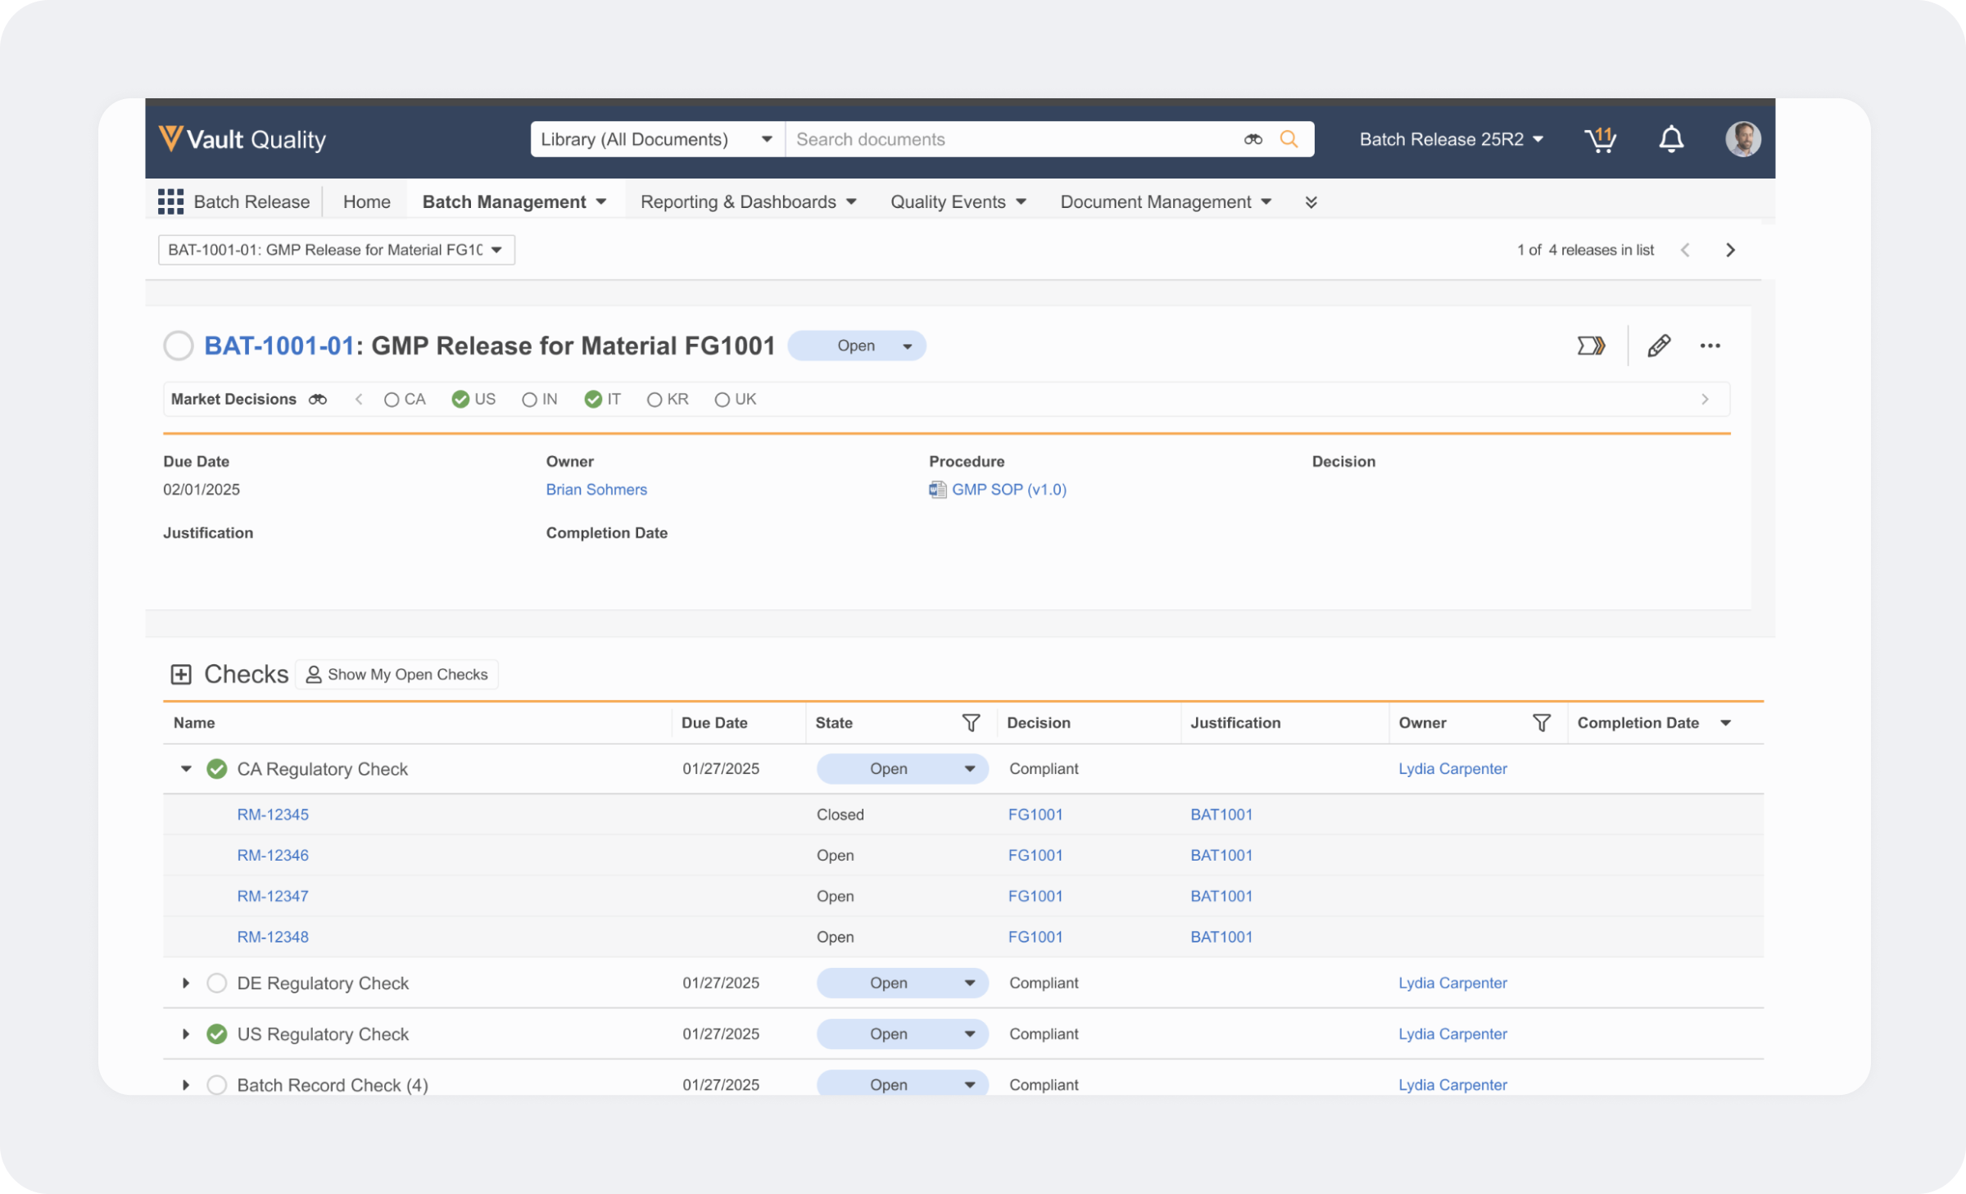The height and width of the screenshot is (1194, 1966).
Task: Toggle the DE Regulatory Check status circle
Action: pyautogui.click(x=217, y=983)
